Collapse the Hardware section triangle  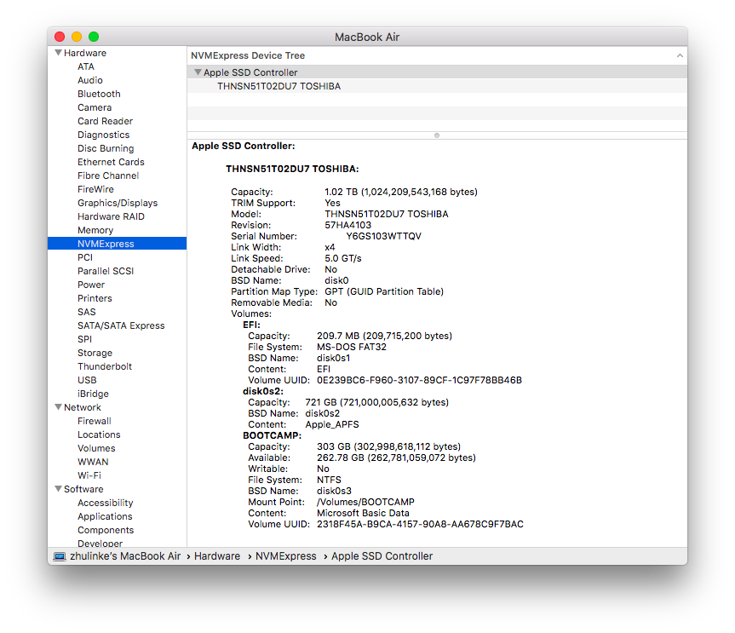coord(59,53)
